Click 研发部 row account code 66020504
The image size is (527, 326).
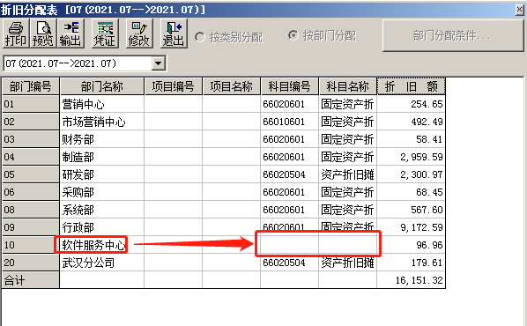pyautogui.click(x=289, y=174)
